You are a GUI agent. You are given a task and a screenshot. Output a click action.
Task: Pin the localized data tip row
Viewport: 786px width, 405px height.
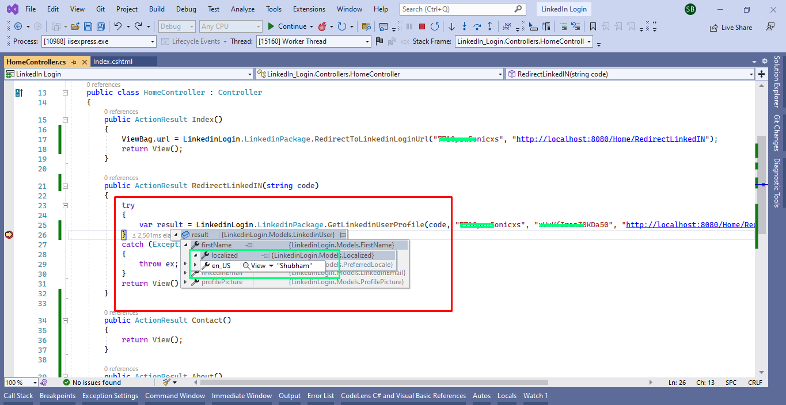tap(265, 255)
